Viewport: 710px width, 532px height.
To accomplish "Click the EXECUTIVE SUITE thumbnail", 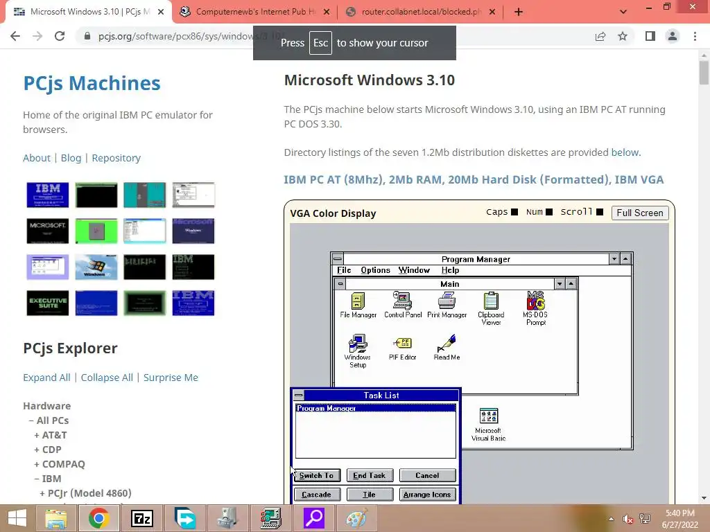I will point(48,303).
